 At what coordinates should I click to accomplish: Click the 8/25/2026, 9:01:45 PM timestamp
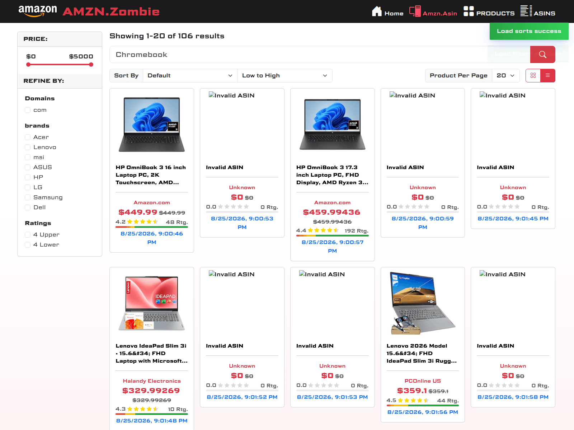(513, 219)
